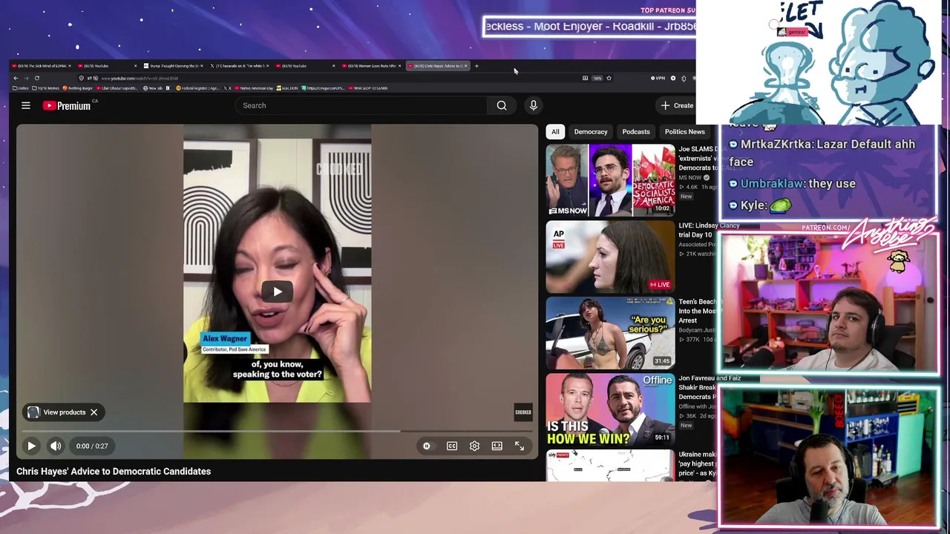Open the 'Are you serious?' bodycam thumbnail
This screenshot has height=534, width=950.
point(611,334)
